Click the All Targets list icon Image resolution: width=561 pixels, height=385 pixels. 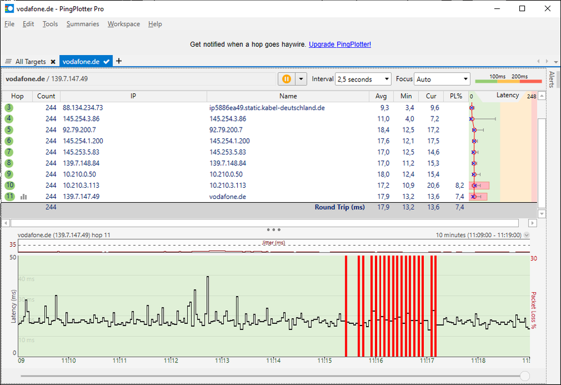click(8, 62)
